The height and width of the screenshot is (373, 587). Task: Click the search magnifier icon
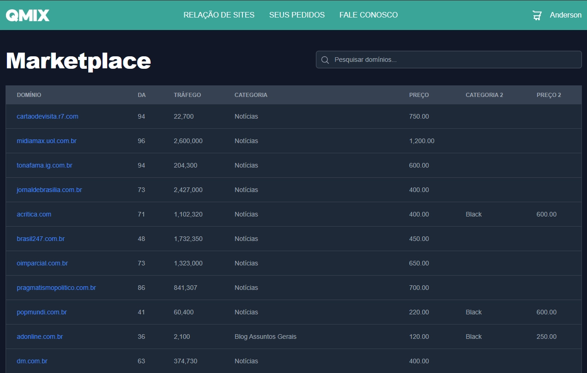tap(325, 60)
